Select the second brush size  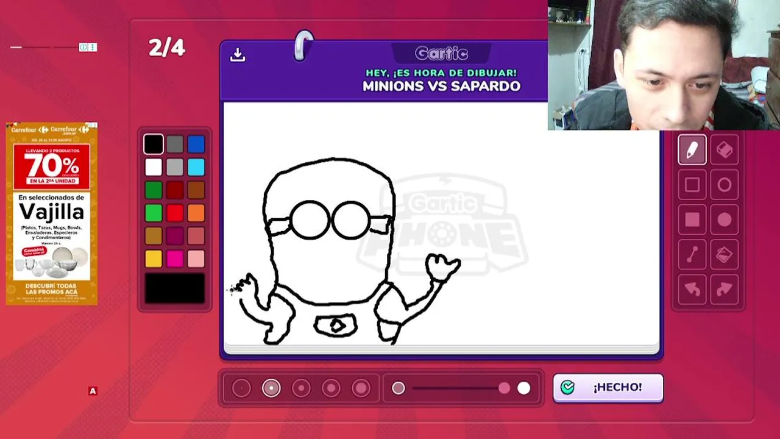(x=271, y=388)
